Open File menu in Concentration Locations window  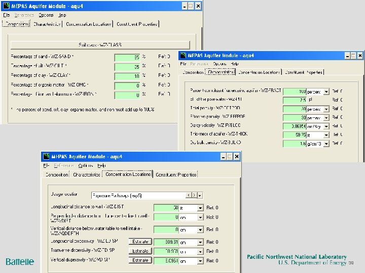46,165
